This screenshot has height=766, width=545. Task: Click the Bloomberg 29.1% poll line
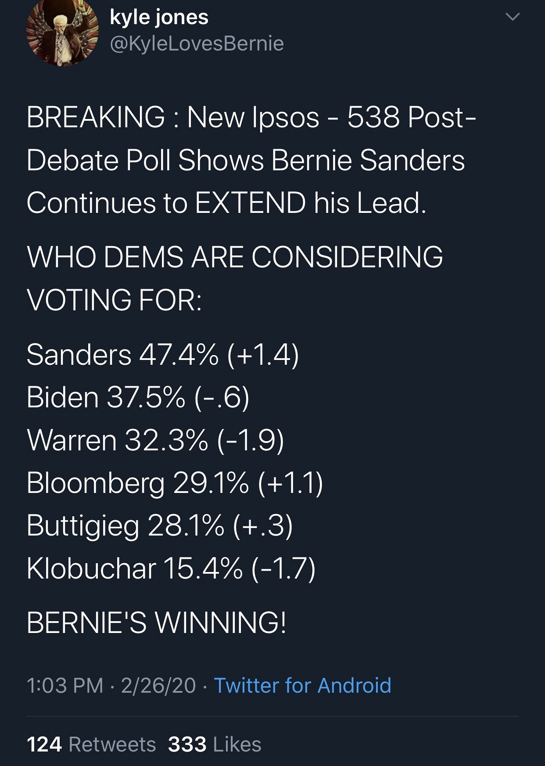pyautogui.click(x=175, y=483)
